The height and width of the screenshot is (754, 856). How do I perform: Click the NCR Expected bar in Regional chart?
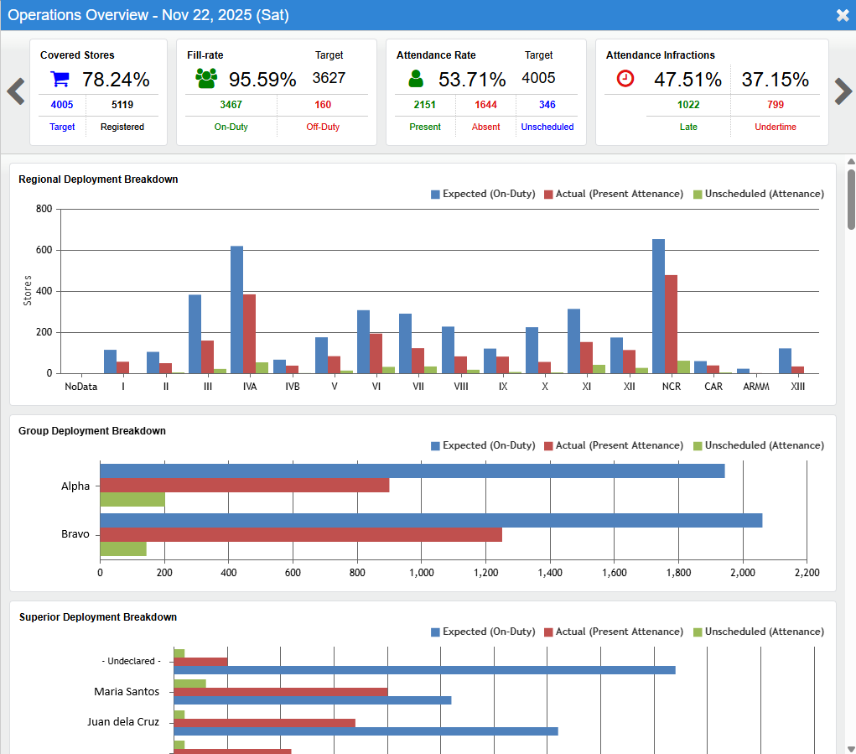coord(661,306)
